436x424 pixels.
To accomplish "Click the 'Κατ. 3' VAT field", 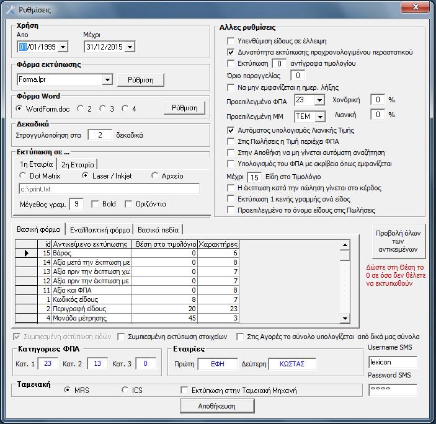I will pyautogui.click(x=145, y=363).
